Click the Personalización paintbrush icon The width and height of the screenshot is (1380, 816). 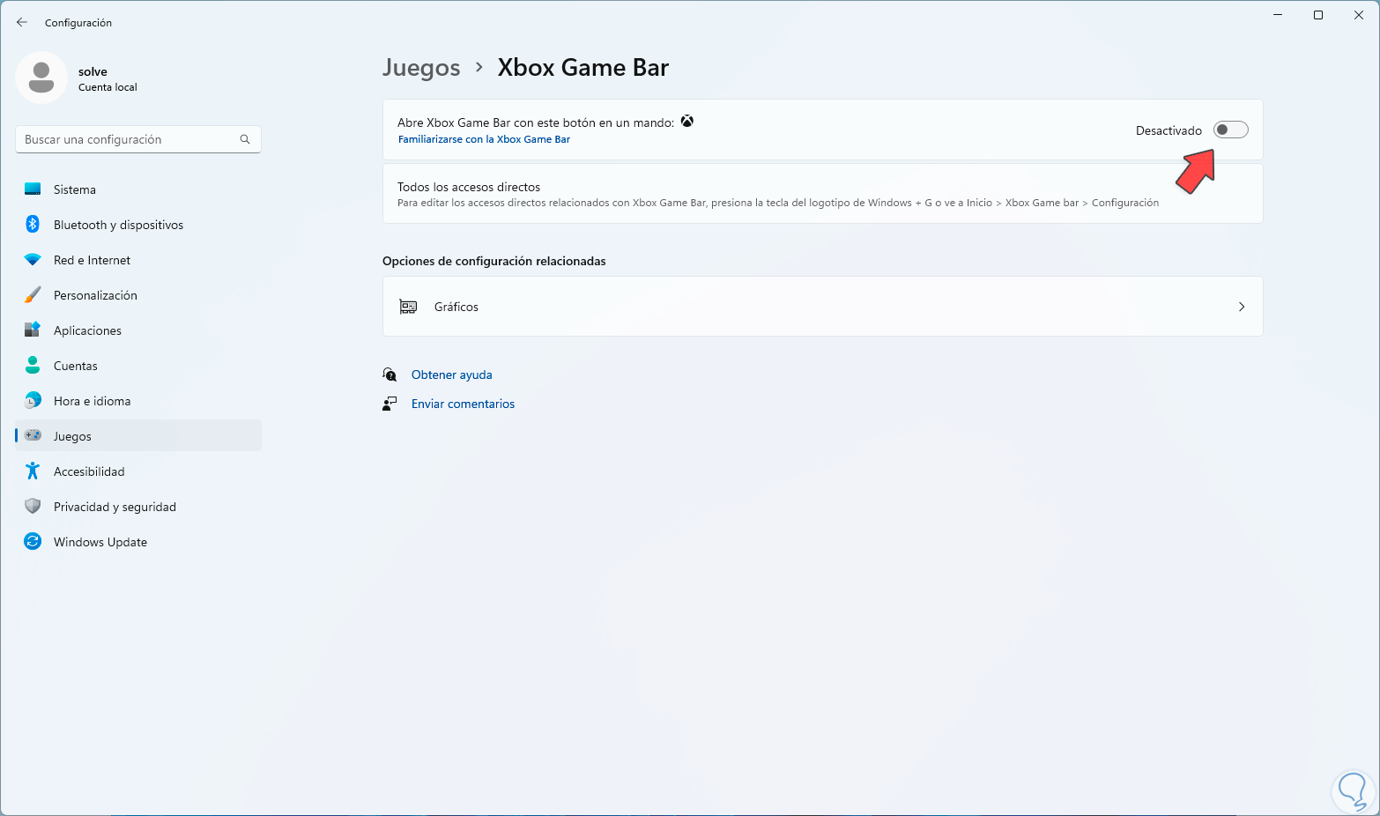(x=33, y=295)
